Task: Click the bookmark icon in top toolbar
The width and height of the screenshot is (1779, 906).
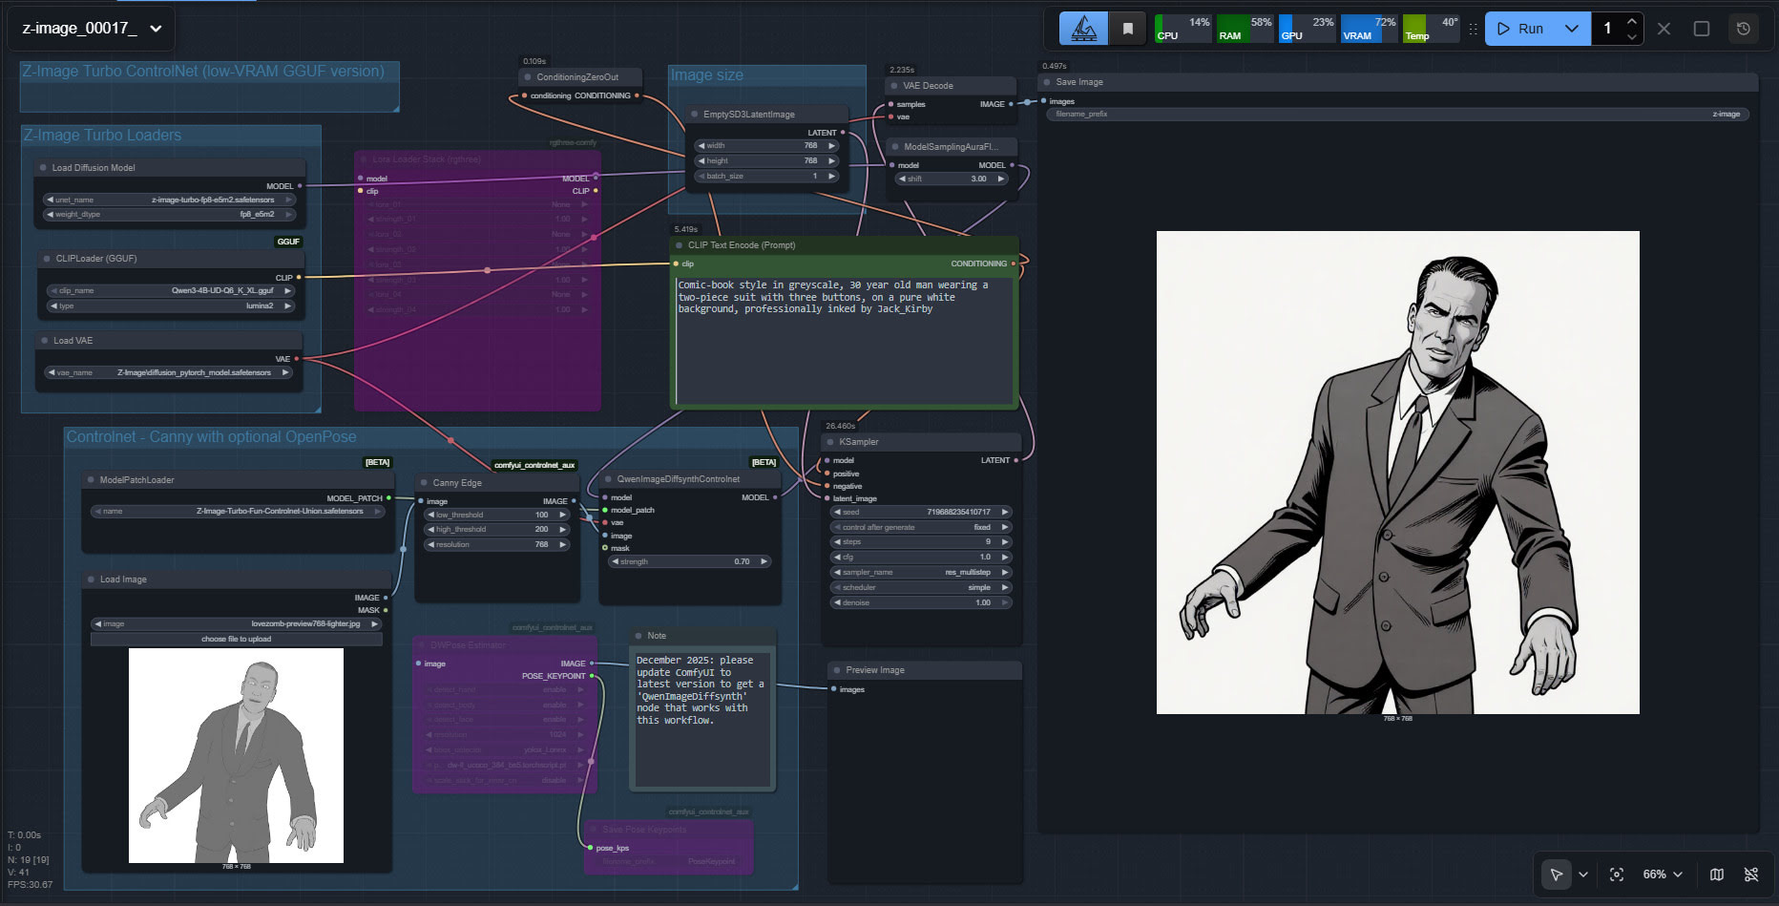Action: point(1127,29)
